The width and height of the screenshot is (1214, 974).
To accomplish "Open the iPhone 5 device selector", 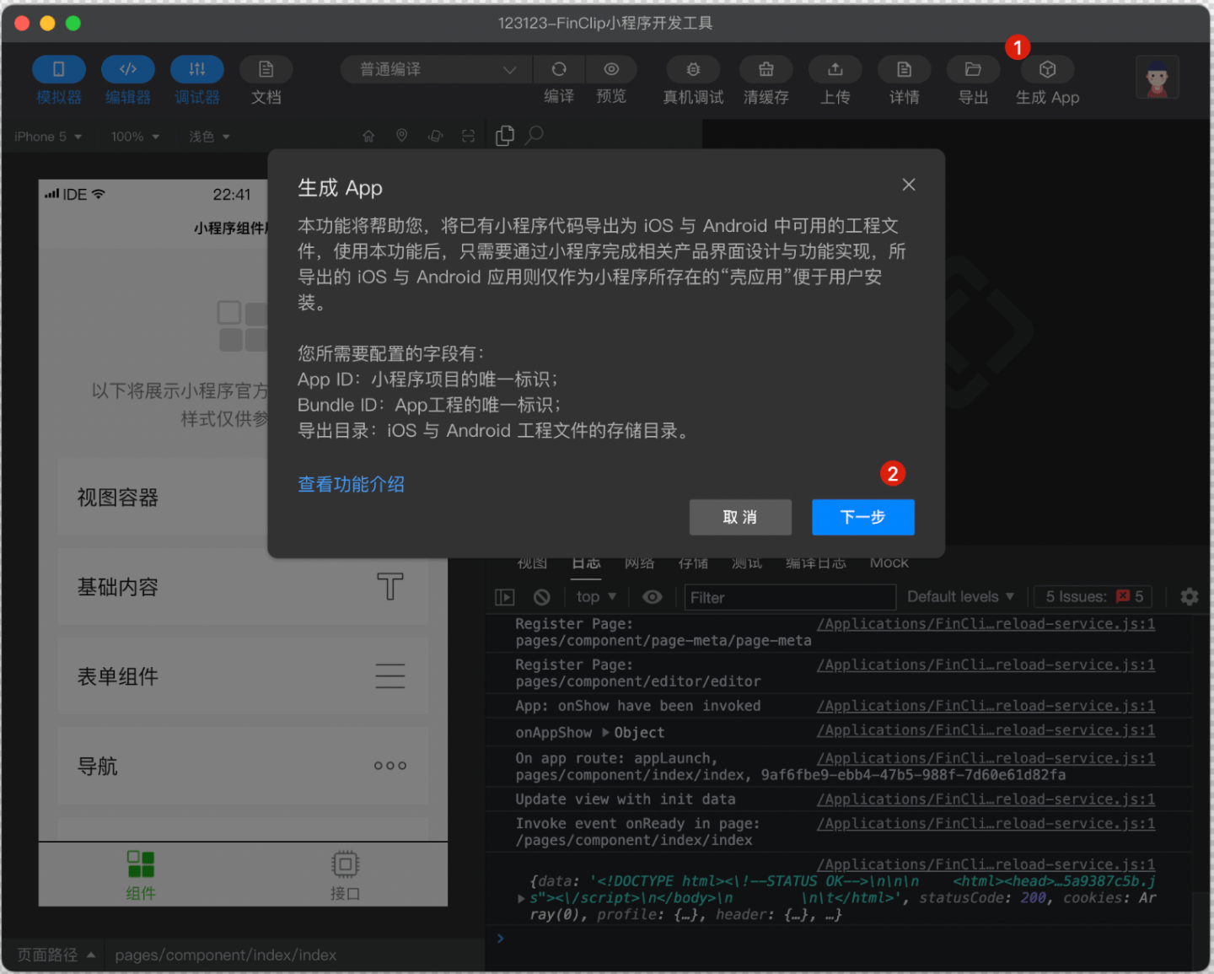I will [x=47, y=136].
